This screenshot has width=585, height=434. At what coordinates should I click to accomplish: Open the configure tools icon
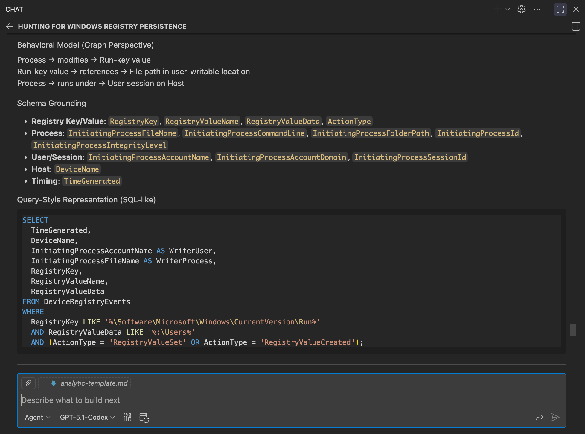(x=127, y=417)
